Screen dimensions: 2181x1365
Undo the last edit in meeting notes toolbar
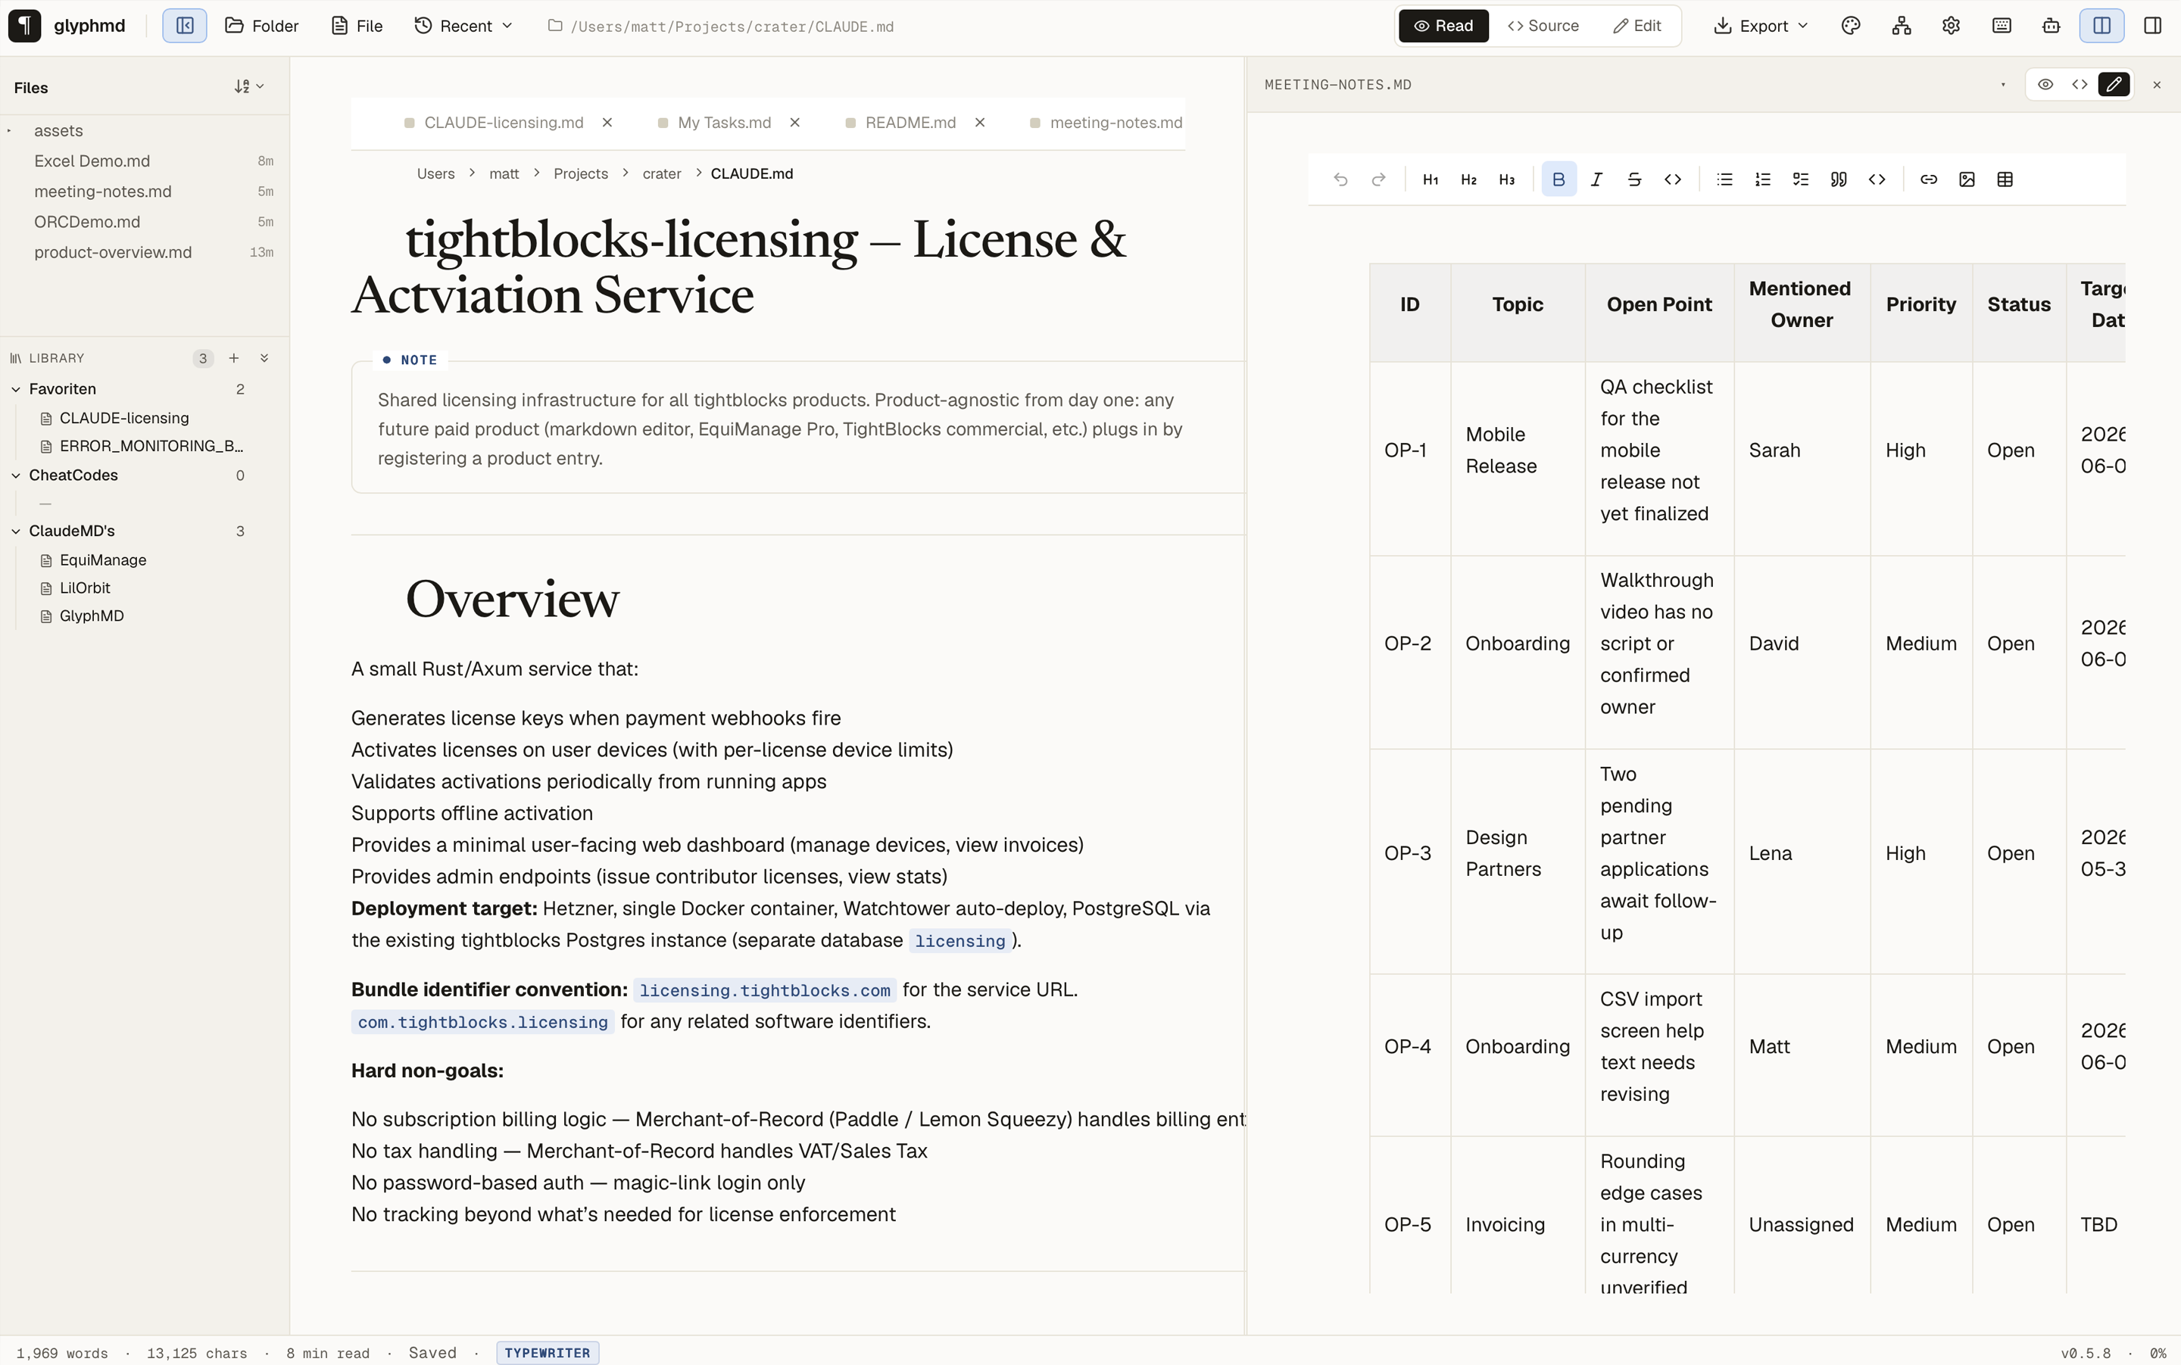click(1340, 179)
